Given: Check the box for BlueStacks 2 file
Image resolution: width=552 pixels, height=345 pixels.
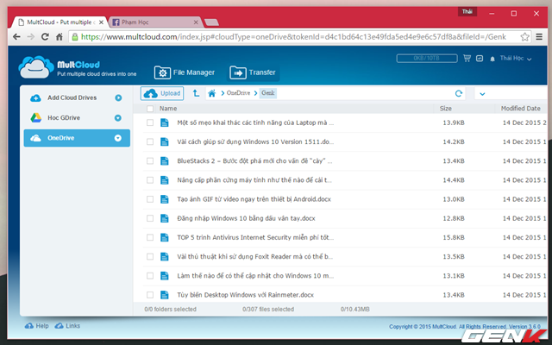Looking at the screenshot, I should [150, 160].
